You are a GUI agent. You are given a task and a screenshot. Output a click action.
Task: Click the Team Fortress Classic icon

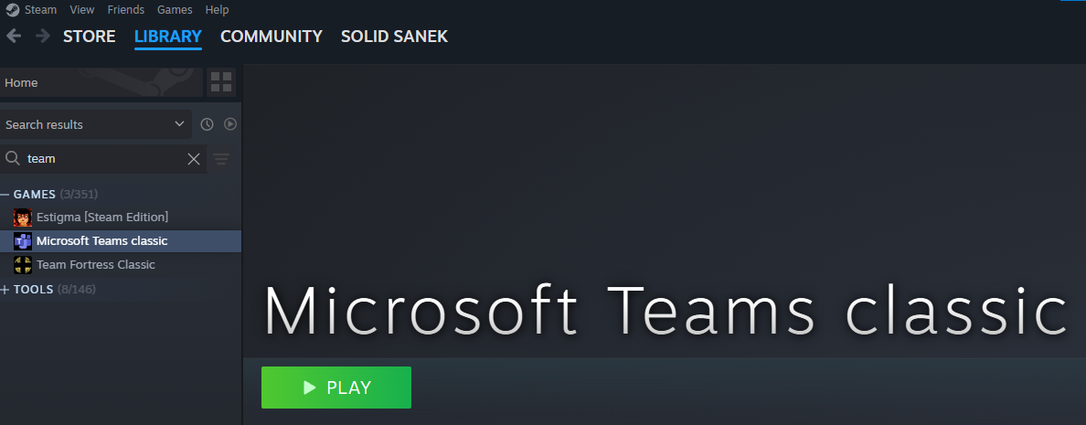23,265
